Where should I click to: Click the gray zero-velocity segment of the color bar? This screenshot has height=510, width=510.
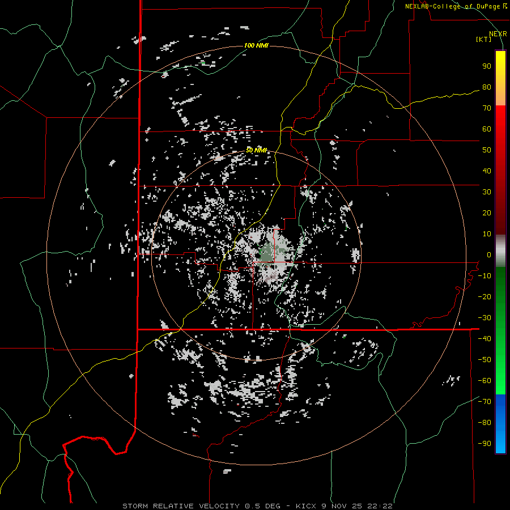pos(500,251)
